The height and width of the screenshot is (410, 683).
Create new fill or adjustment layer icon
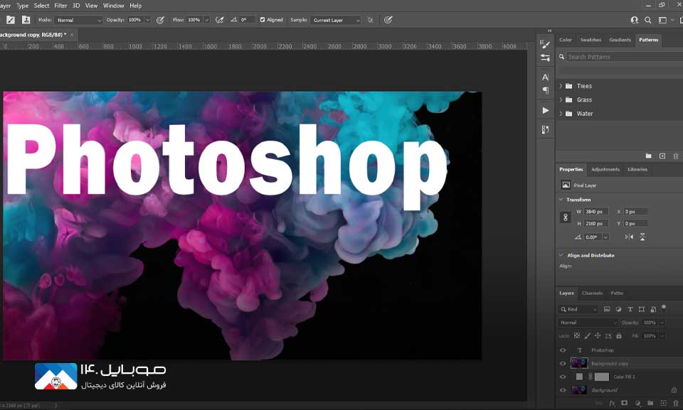coord(637,404)
